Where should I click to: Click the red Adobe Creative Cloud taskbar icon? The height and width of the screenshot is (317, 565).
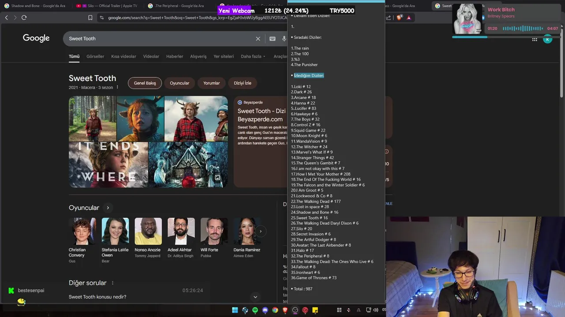(x=305, y=310)
